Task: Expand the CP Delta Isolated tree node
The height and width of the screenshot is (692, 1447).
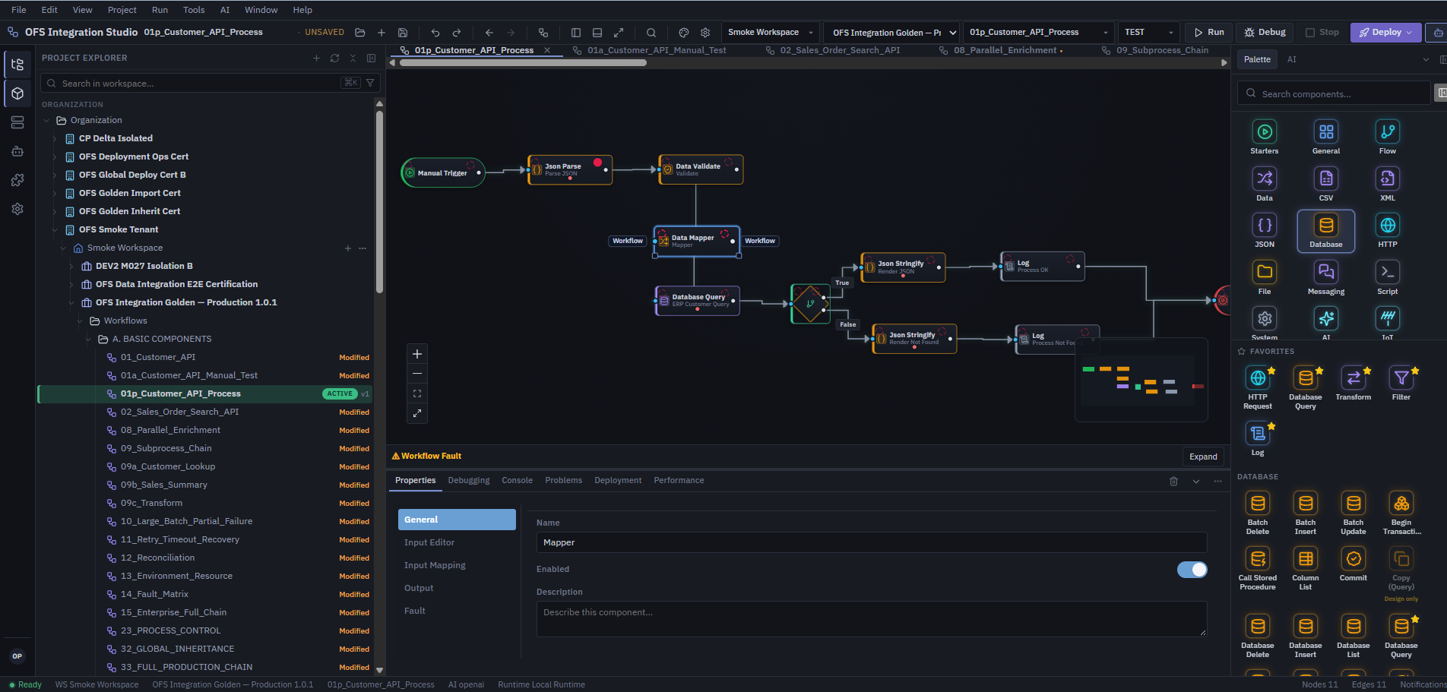Action: click(55, 138)
